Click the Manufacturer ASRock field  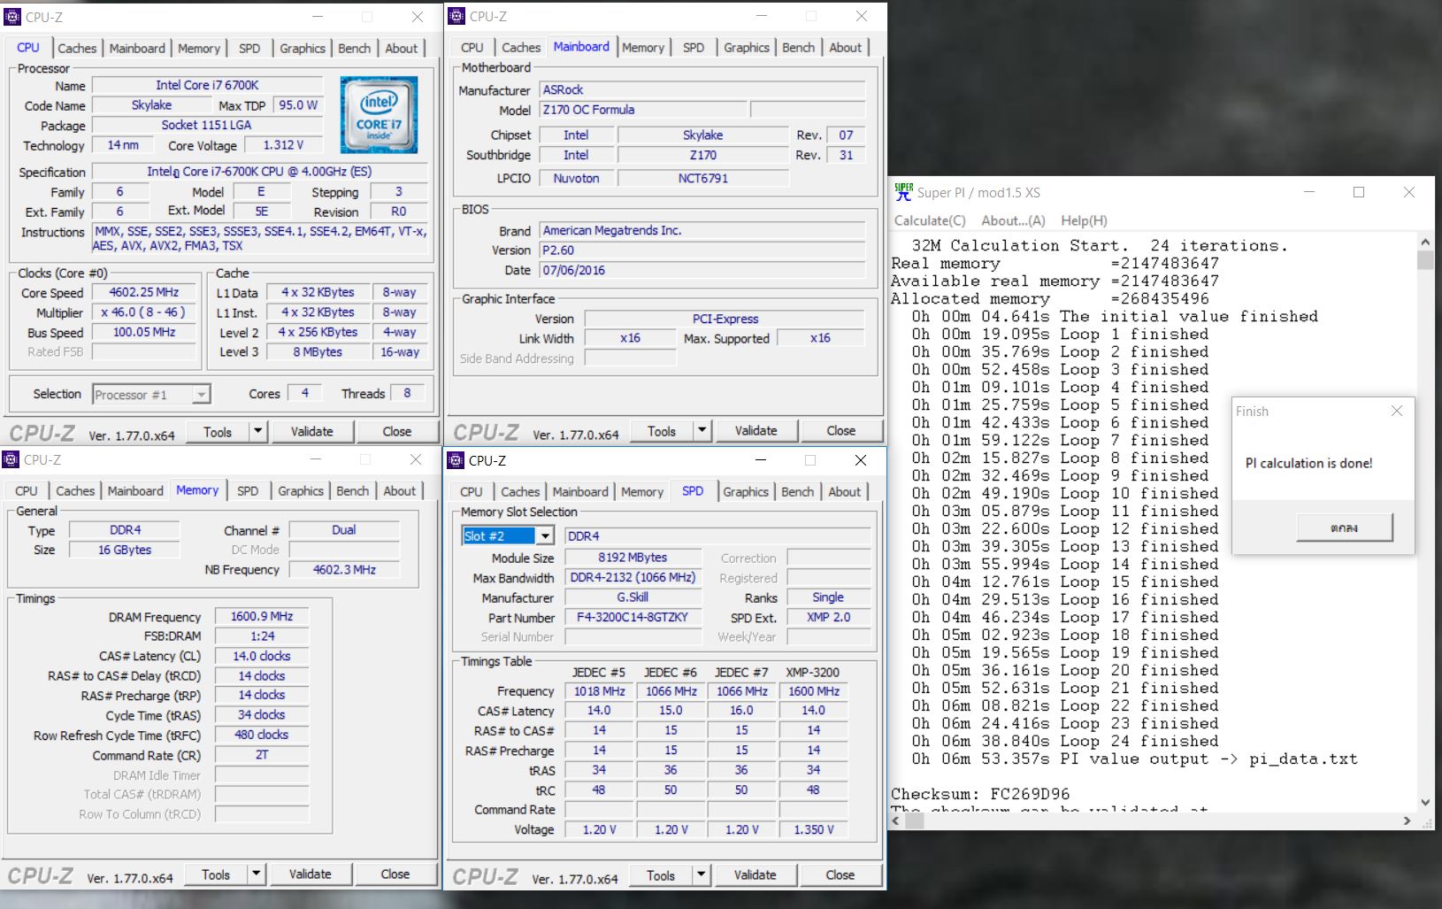pos(702,89)
